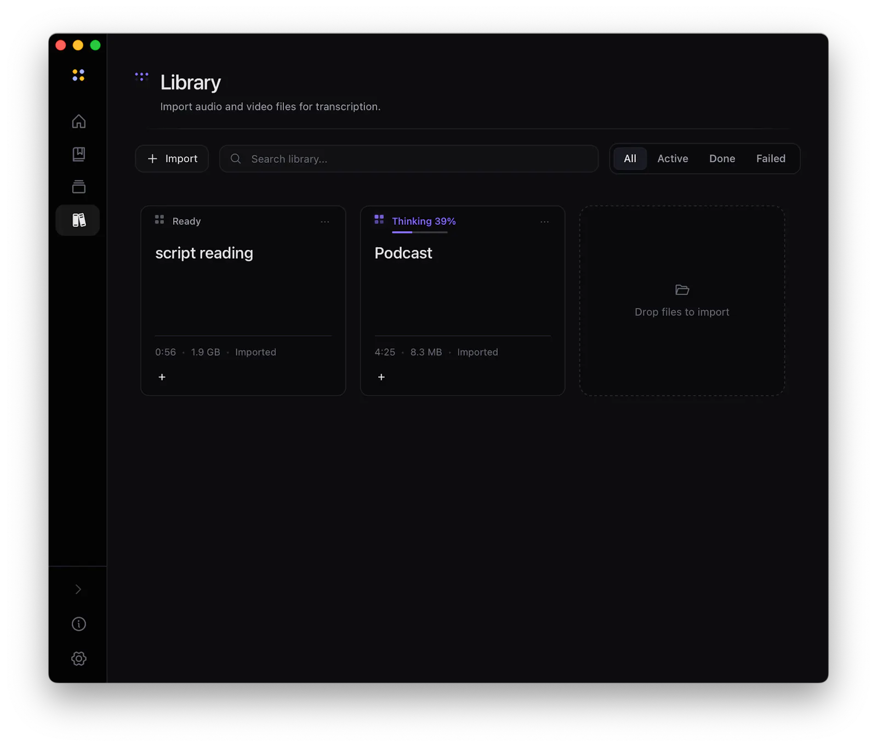Click the 1.9 GB file size text
Screen dimensions: 877x747
click(206, 352)
